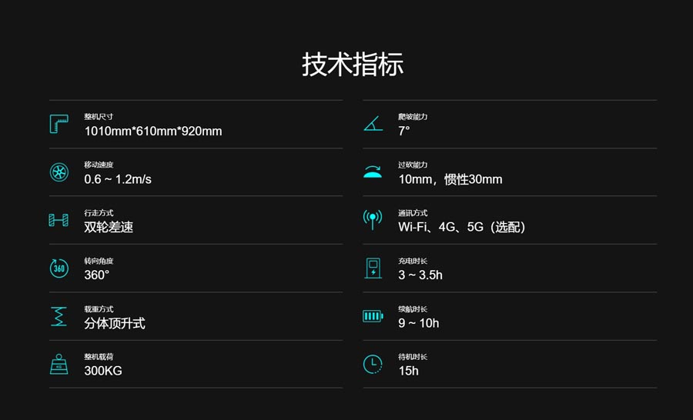Click the standby time clock icon
Viewport: 693px width, 420px height.
coord(373,364)
